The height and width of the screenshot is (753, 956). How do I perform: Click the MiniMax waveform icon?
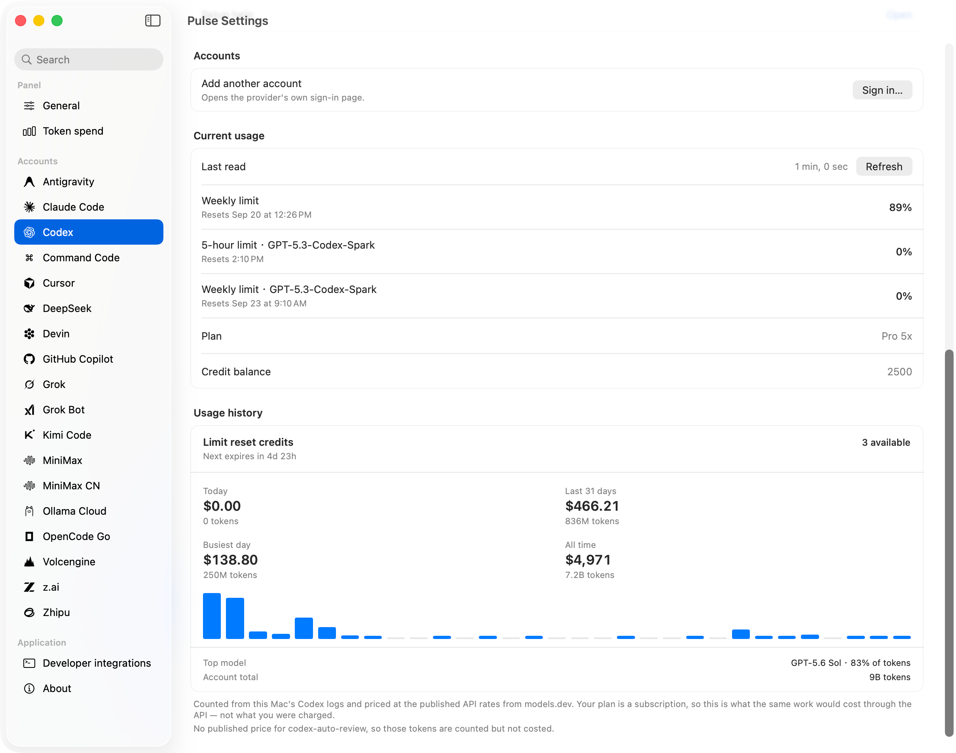pyautogui.click(x=29, y=460)
